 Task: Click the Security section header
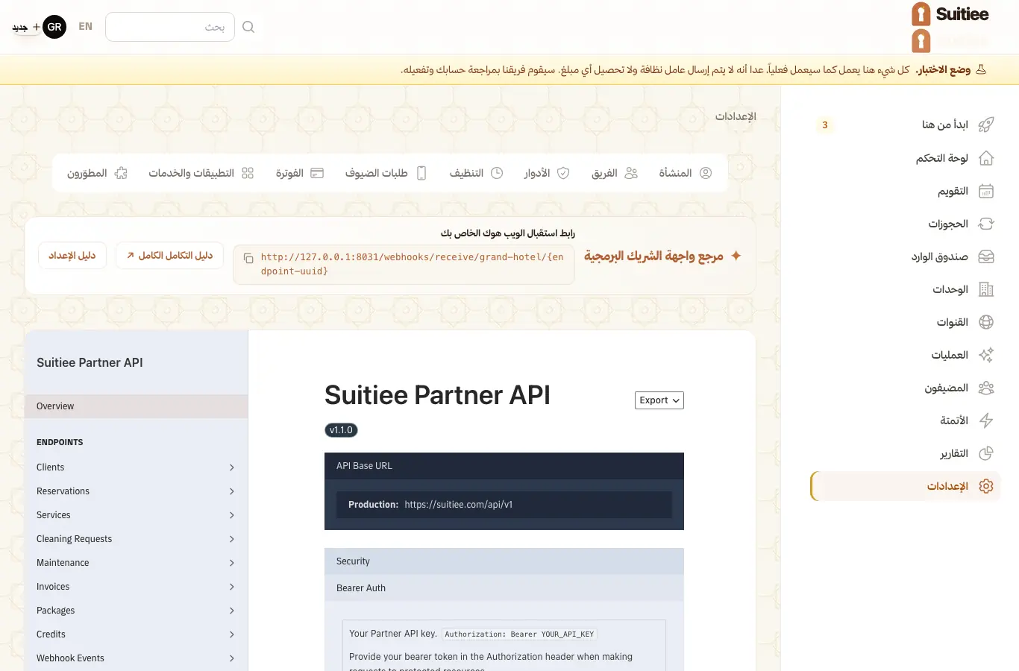(x=504, y=561)
